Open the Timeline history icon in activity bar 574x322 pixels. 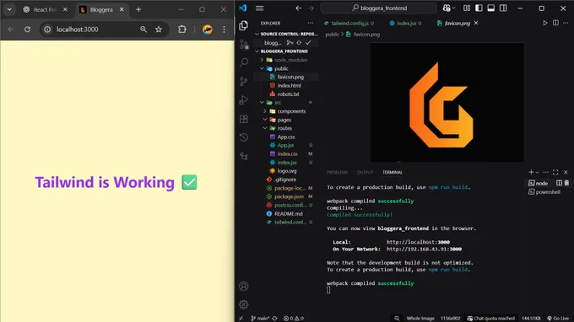[243, 137]
